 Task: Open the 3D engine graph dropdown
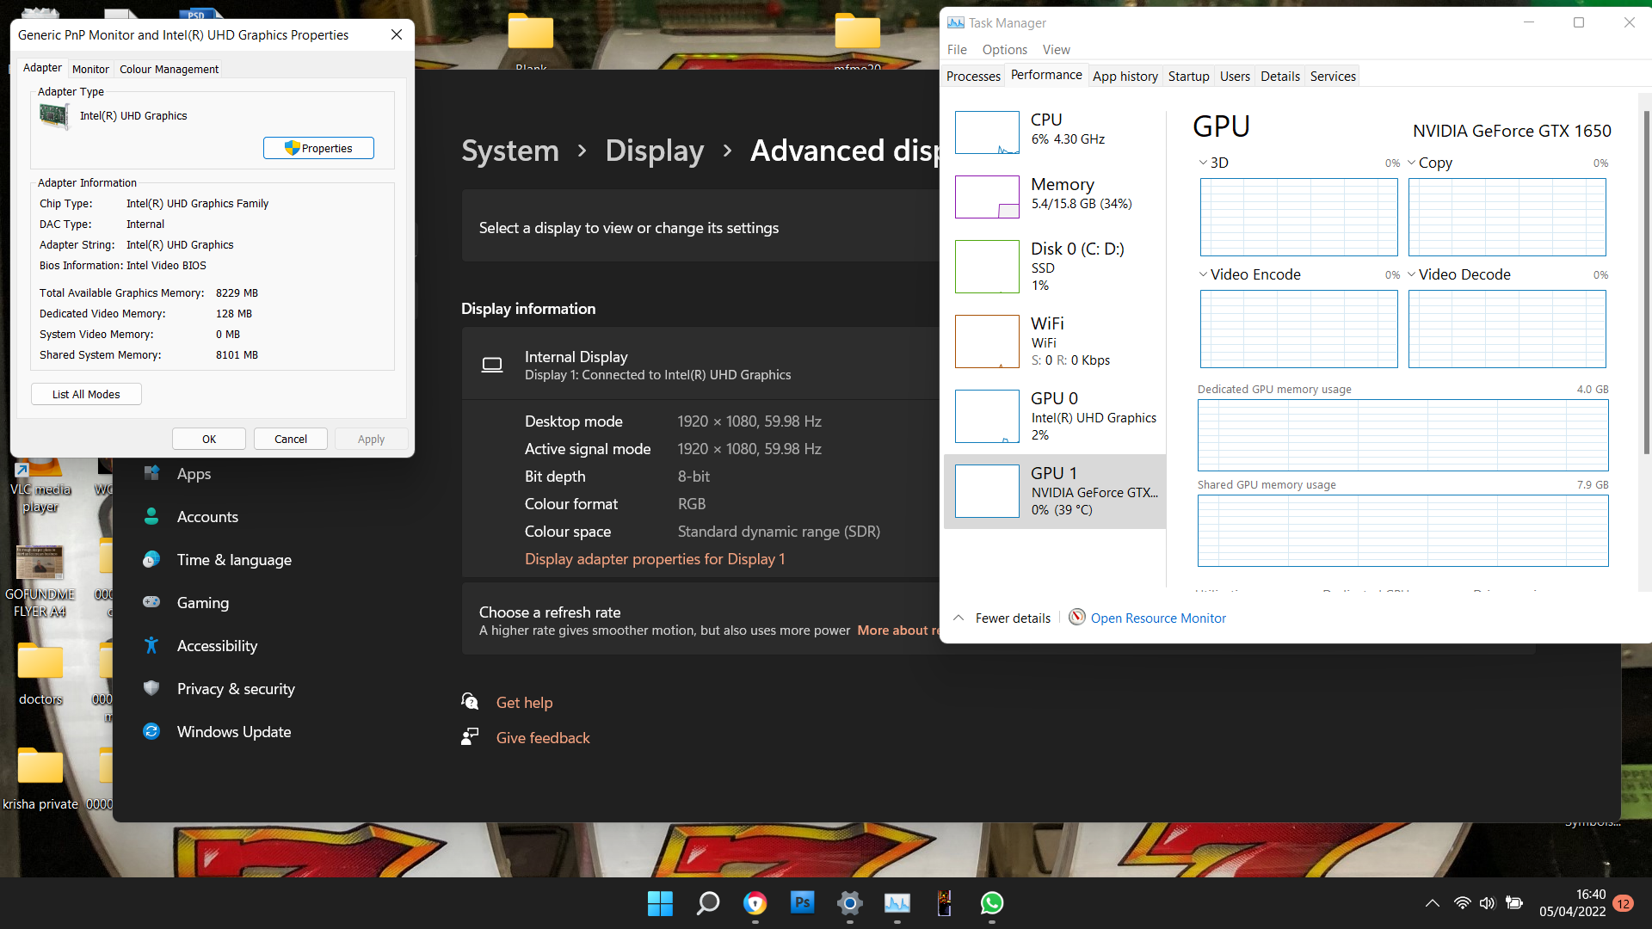pos(1203,163)
